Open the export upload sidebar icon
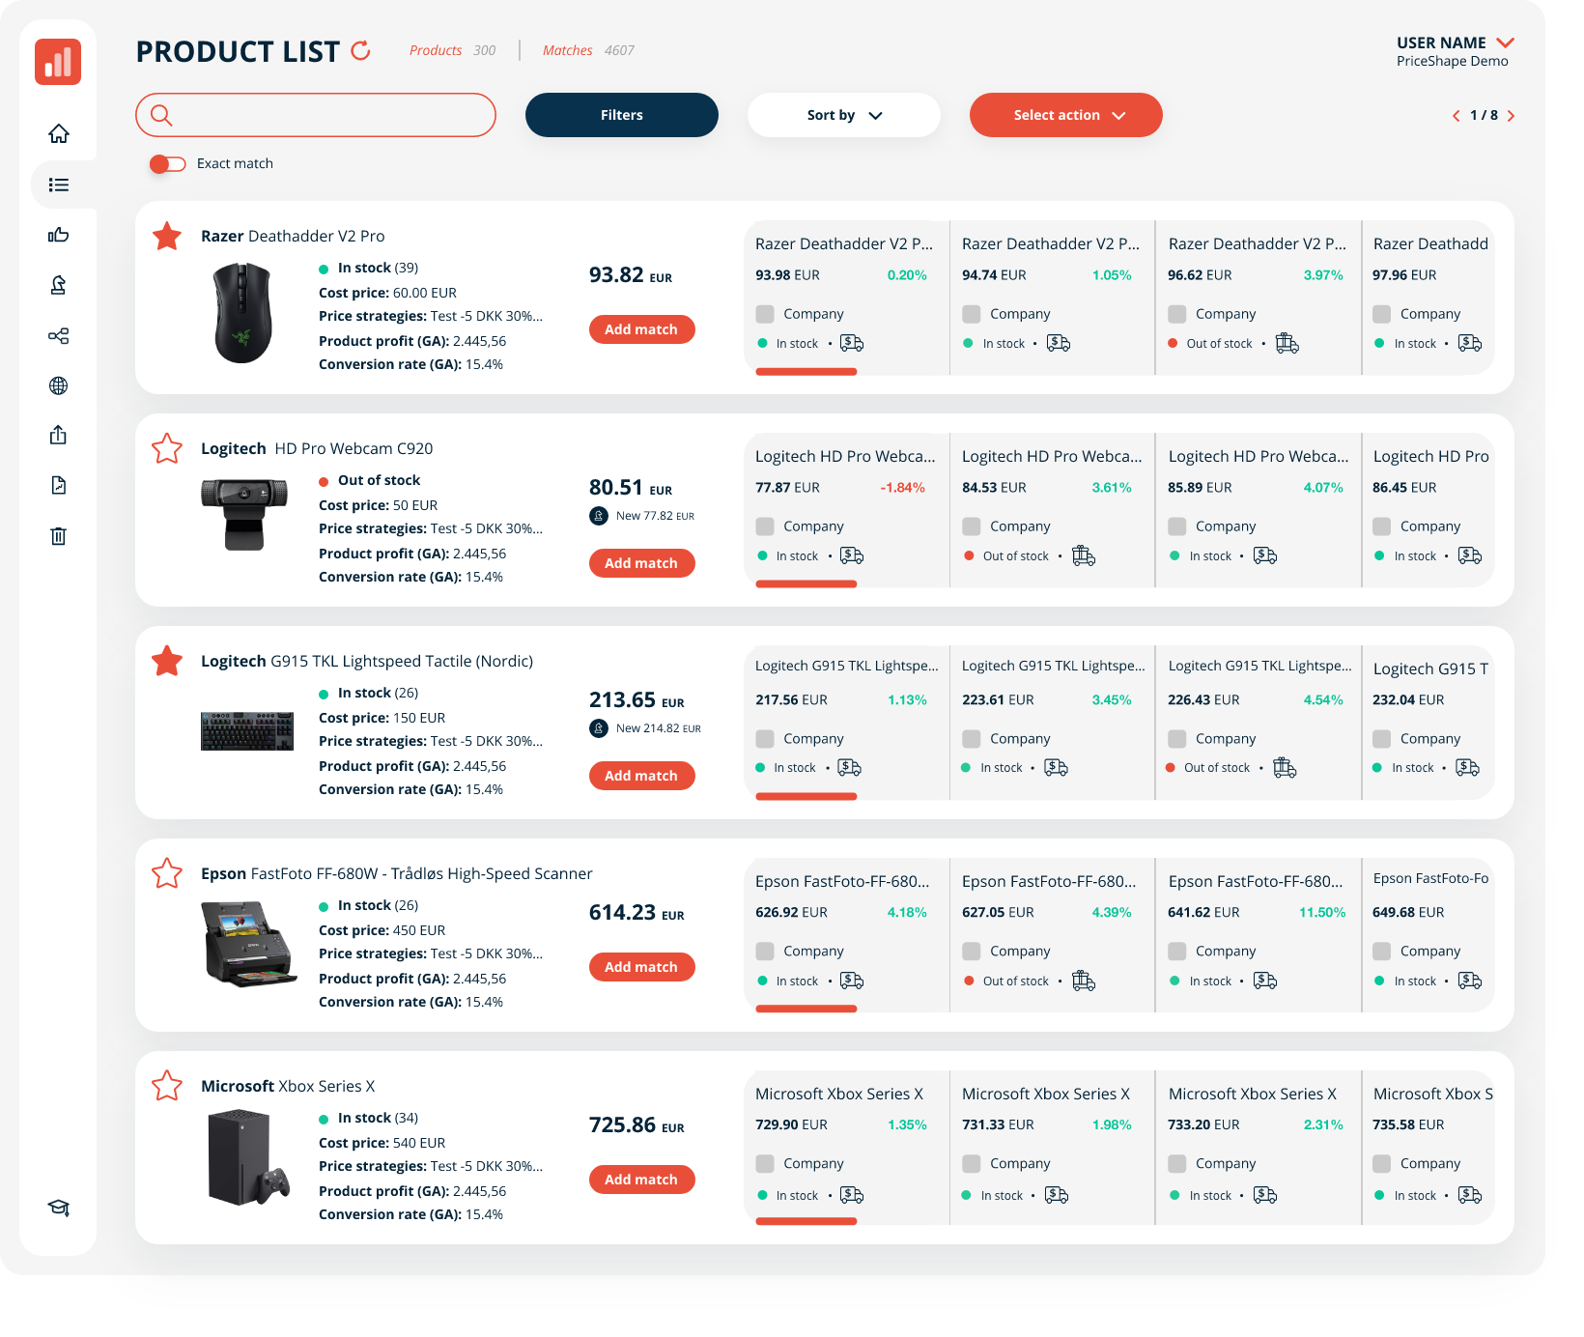Screen dimensions: 1584x1337 coord(59,435)
